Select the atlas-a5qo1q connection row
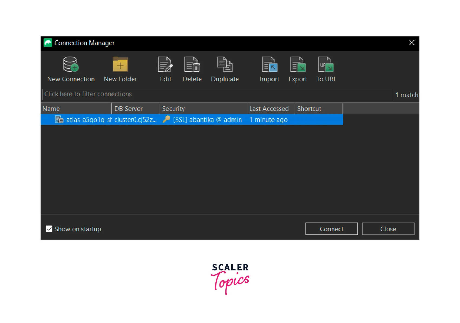Image resolution: width=460 pixels, height=323 pixels. [x=89, y=120]
